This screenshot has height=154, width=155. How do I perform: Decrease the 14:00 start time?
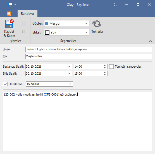tap(105, 68)
